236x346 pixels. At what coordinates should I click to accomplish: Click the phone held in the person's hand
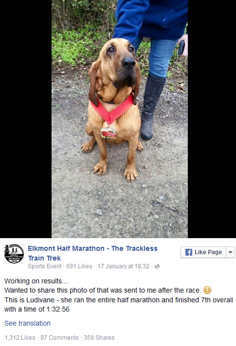(x=181, y=47)
